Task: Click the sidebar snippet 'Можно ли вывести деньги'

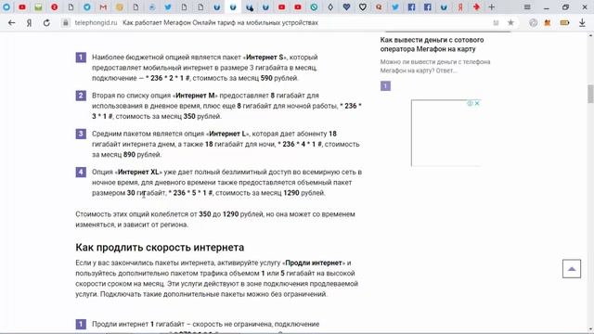Action: (435, 66)
